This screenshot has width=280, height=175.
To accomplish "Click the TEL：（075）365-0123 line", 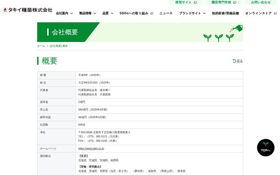I will coord(99,136).
